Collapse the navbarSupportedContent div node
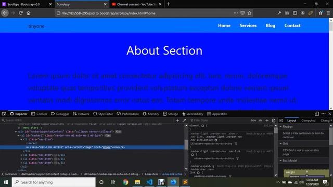333x187 pixels. [x=16, y=131]
